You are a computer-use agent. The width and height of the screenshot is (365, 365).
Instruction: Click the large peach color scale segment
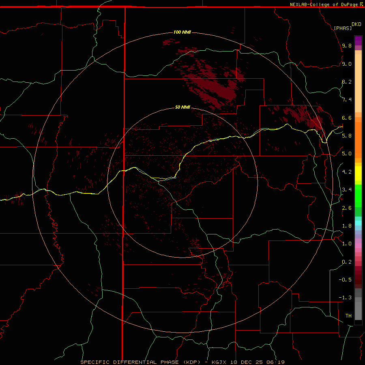358,83
